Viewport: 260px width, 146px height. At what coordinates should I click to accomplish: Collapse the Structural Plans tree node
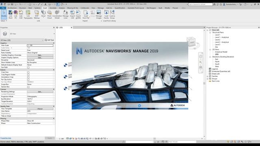(210, 32)
